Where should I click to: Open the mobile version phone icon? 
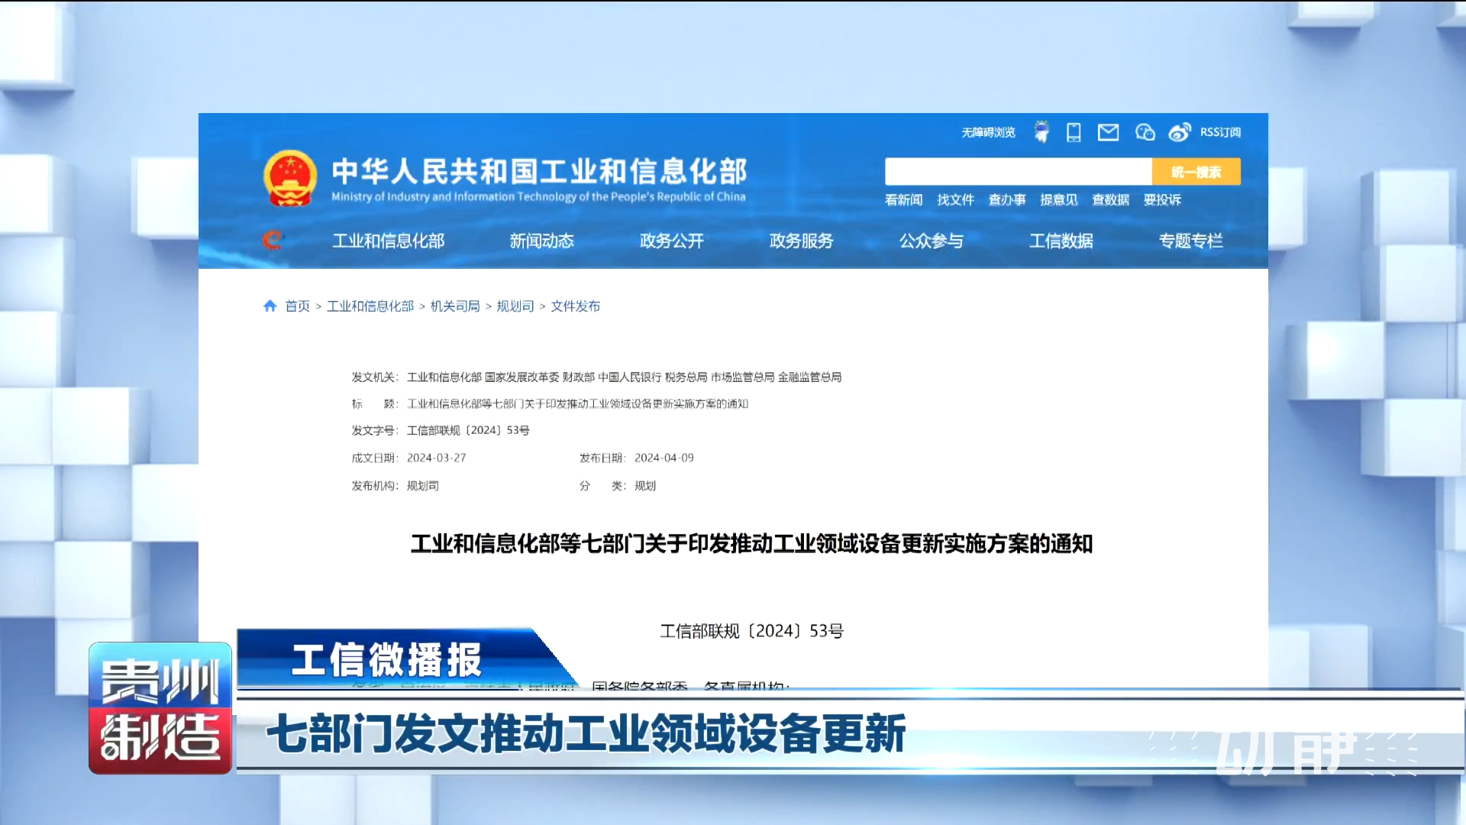pos(1074,132)
